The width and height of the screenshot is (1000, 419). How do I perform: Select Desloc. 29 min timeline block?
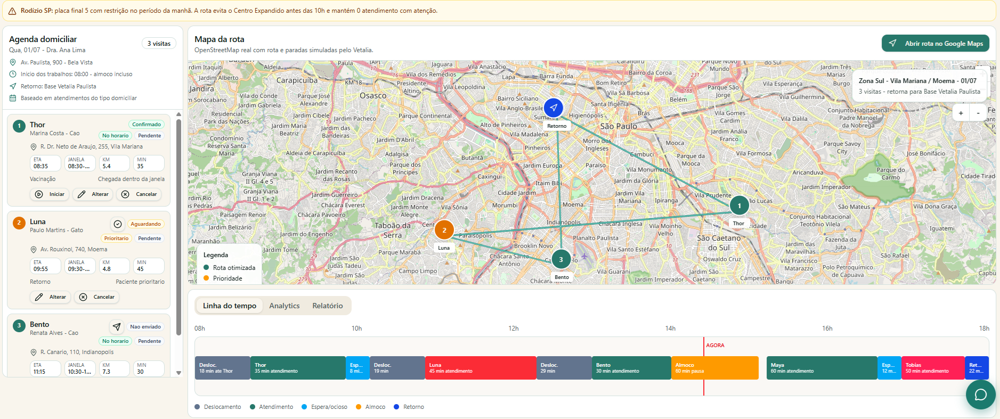click(x=564, y=368)
